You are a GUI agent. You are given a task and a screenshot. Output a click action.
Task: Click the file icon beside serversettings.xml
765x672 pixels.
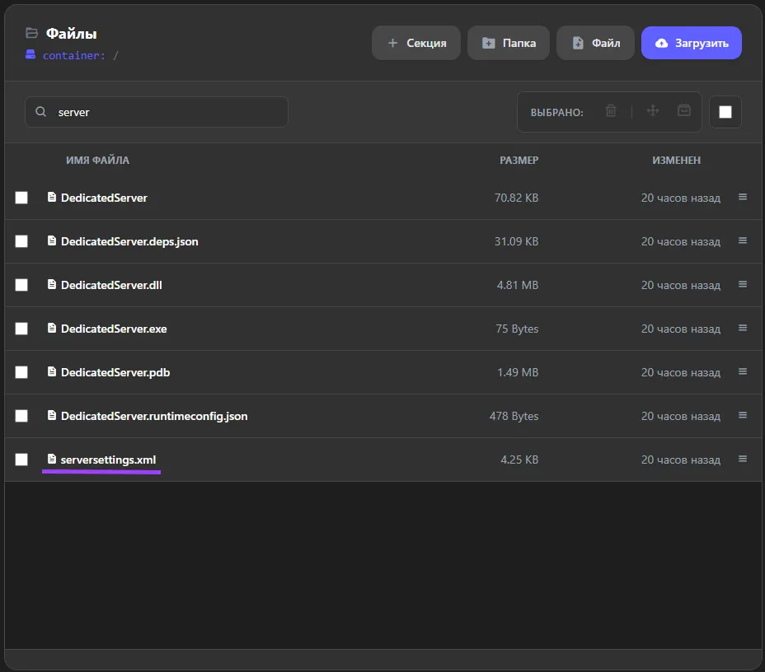point(51,459)
